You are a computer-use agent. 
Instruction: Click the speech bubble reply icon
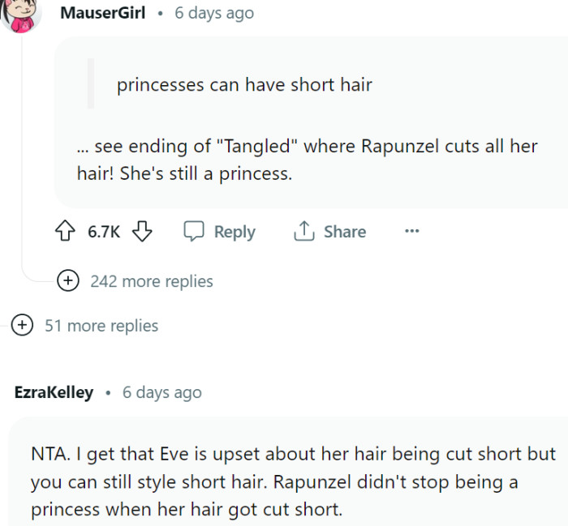coord(193,232)
